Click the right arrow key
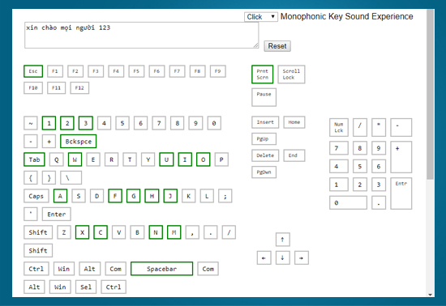The height and width of the screenshot is (306, 446). pyautogui.click(x=302, y=258)
